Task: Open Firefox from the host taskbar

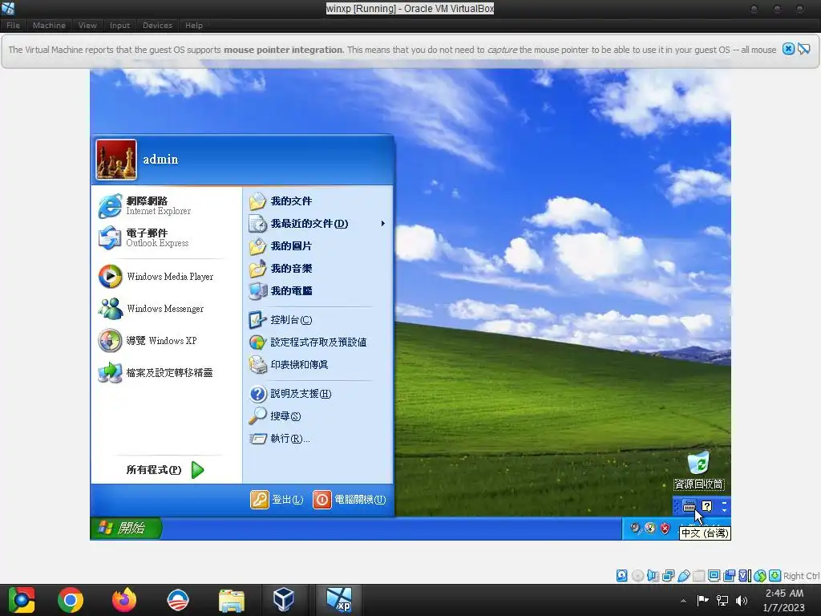Action: 124,600
